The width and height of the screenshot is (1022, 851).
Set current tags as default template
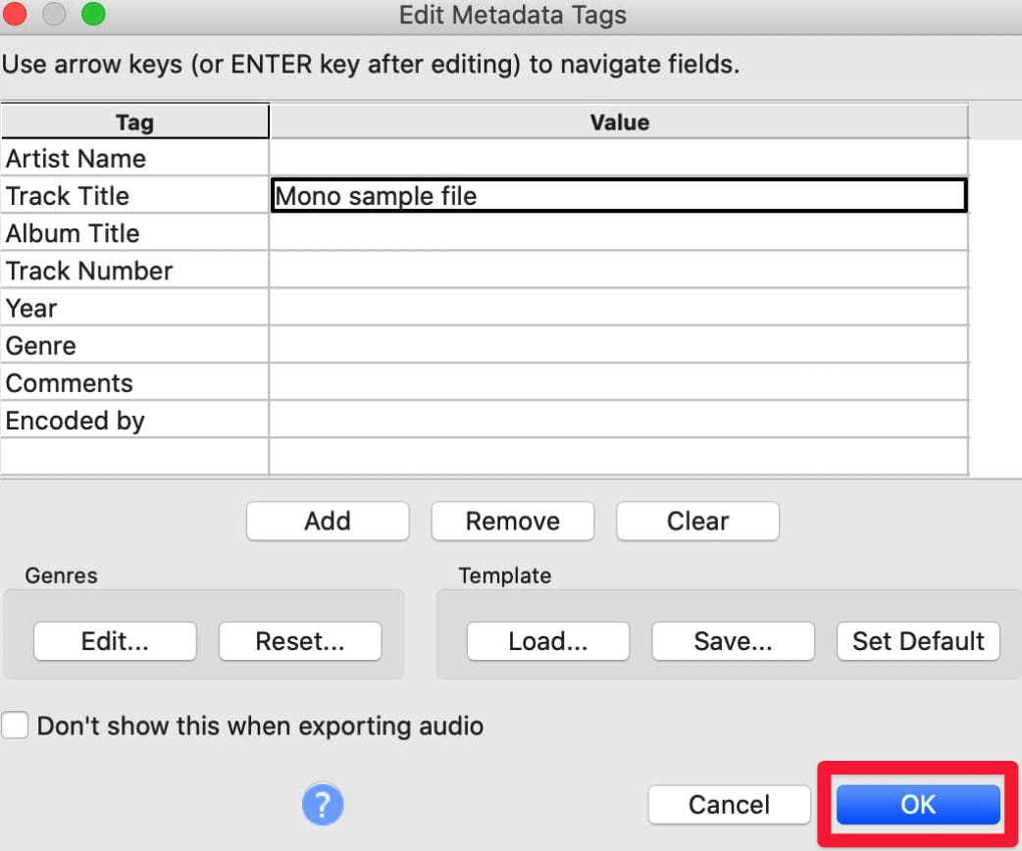(x=917, y=641)
